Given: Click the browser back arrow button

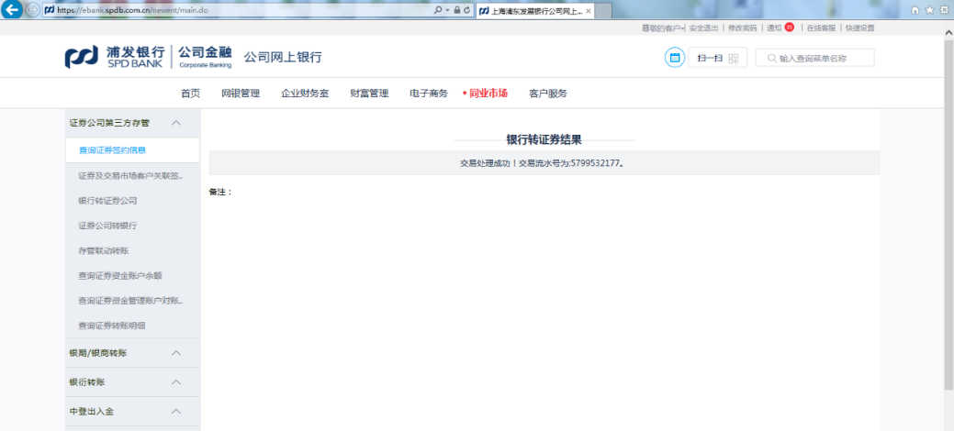Looking at the screenshot, I should (14, 9).
